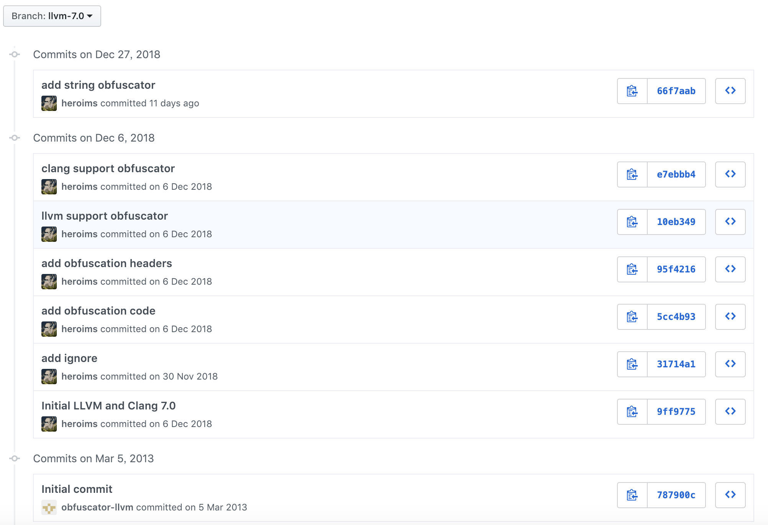Image resolution: width=768 pixels, height=525 pixels.
Task: Copy full SHA for commit 787900c
Action: [x=632, y=495]
